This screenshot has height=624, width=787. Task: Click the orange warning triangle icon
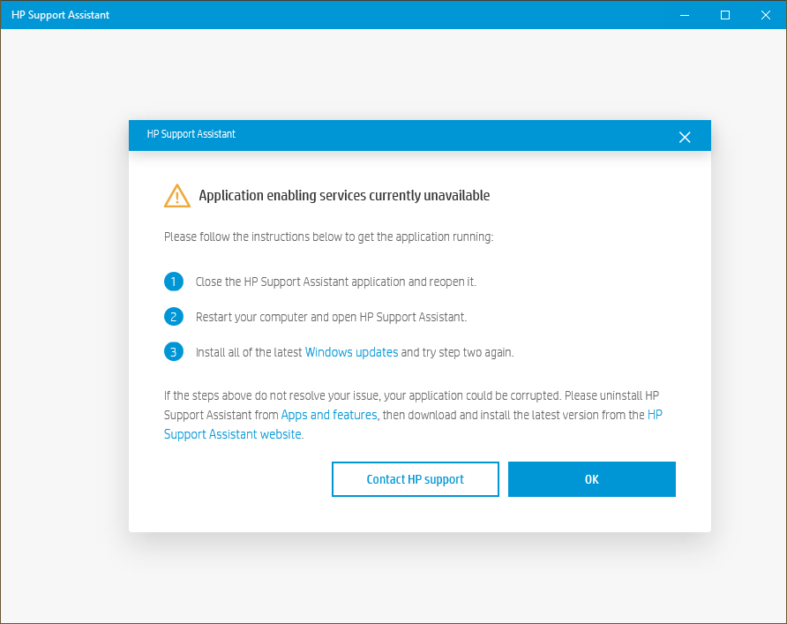point(177,196)
